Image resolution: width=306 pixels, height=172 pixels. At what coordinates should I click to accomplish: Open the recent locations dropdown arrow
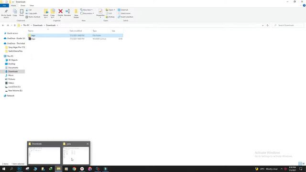[11, 25]
